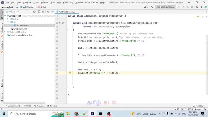Go to next highlighted error arrow
This screenshot has height=117, width=208.
pyautogui.click(x=206, y=16)
